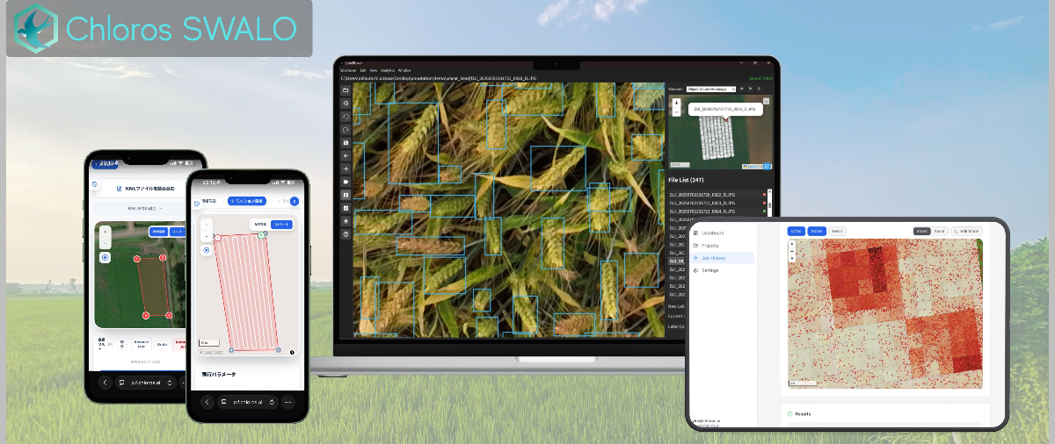
Task: Open the Edit menu in laptop app
Action: [363, 70]
